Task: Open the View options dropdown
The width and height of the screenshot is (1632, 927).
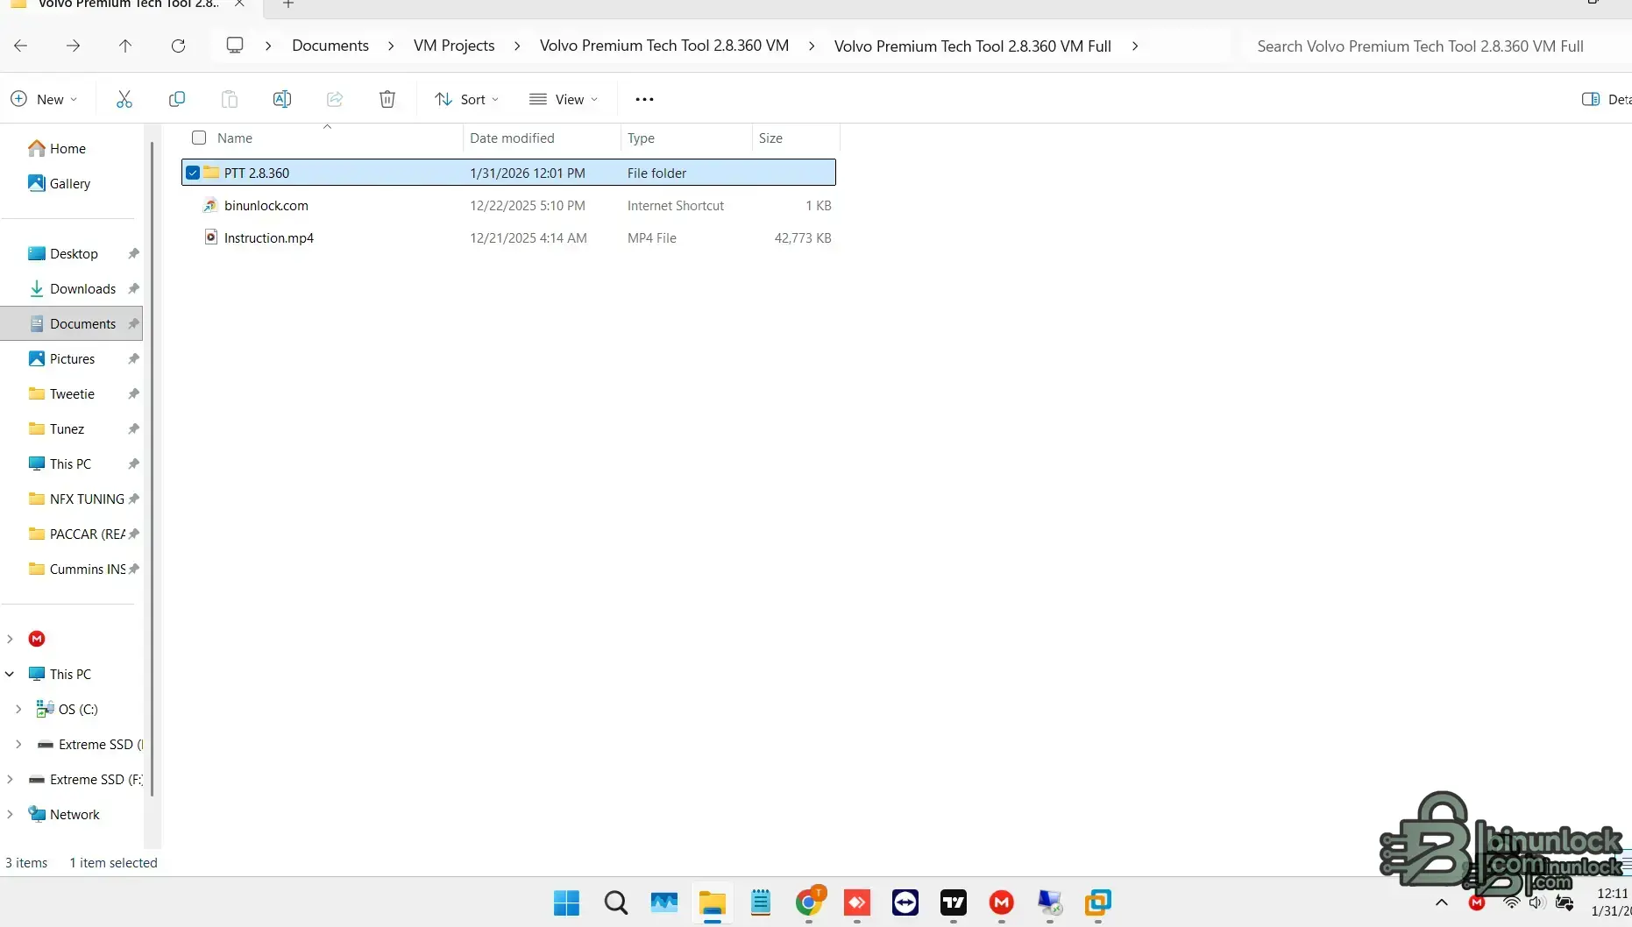Action: pos(564,99)
